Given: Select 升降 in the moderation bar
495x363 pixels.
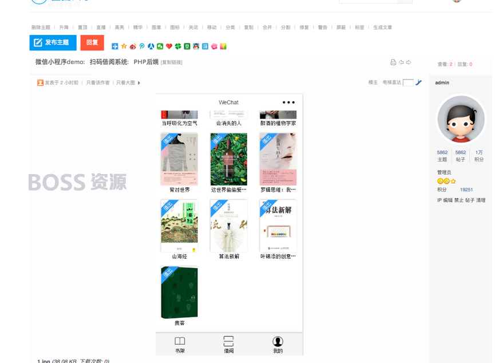Looking at the screenshot, I should pos(64,27).
